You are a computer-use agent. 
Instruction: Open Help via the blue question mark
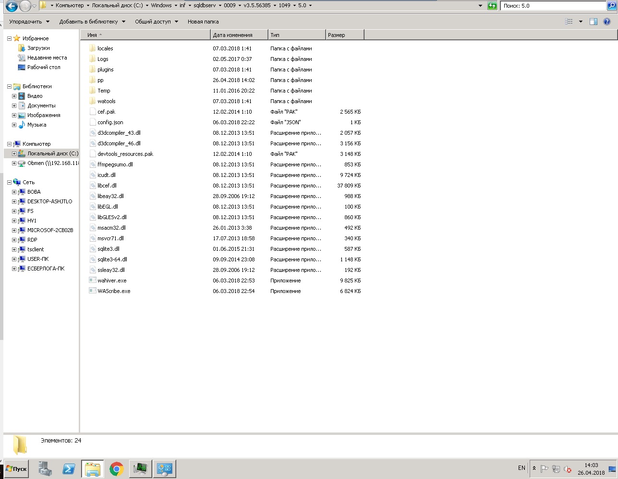[x=607, y=22]
